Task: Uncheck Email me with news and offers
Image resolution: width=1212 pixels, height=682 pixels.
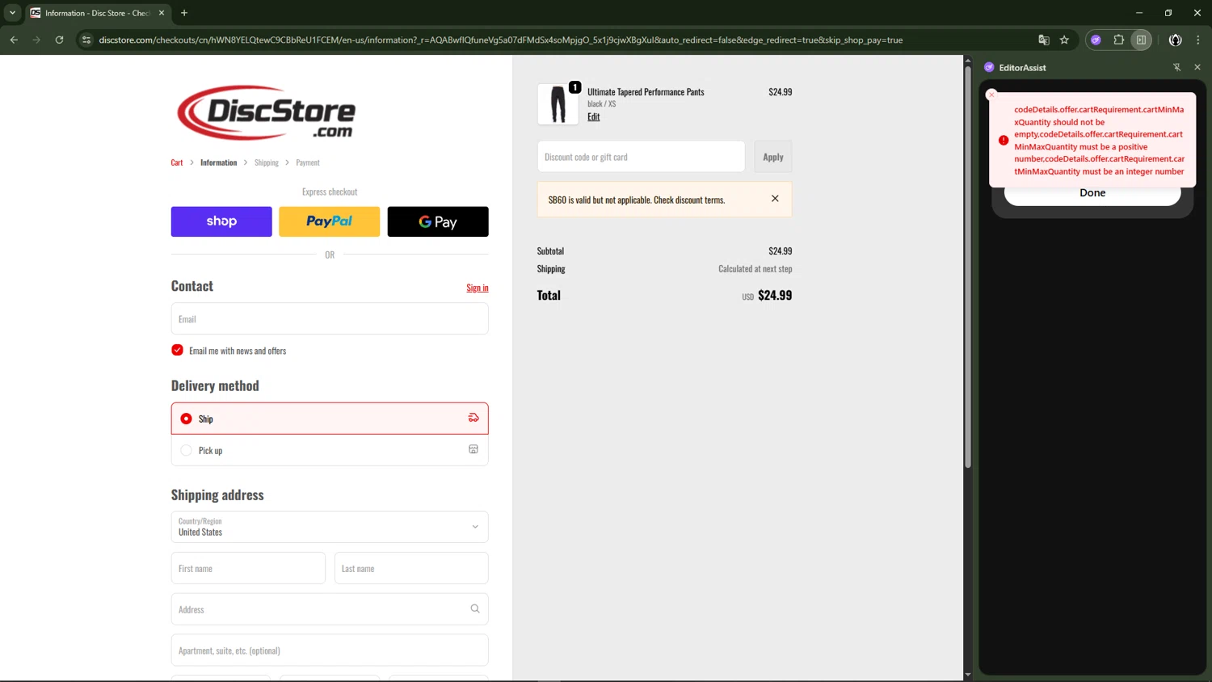Action: tap(177, 350)
